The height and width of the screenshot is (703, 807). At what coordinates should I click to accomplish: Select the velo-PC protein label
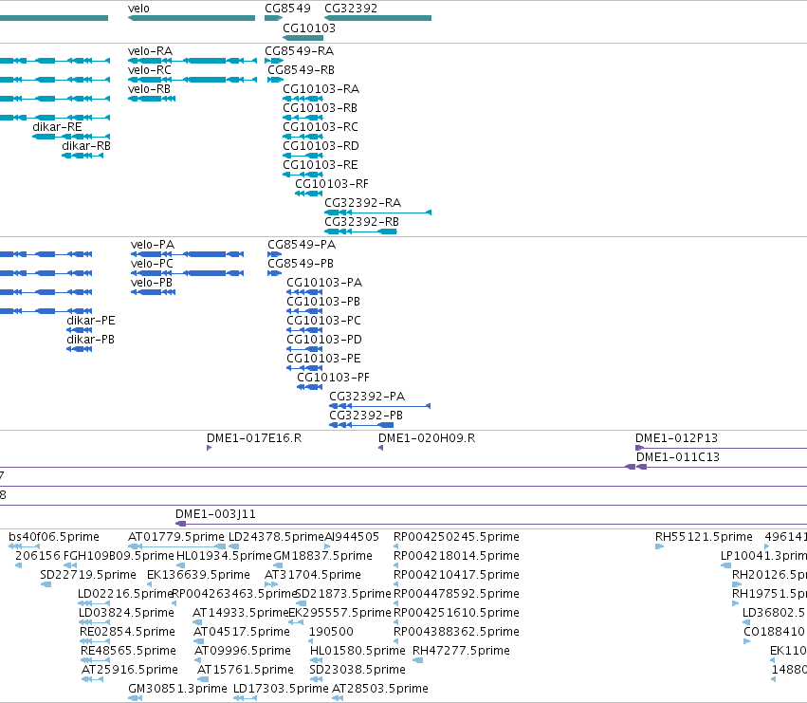tap(152, 264)
